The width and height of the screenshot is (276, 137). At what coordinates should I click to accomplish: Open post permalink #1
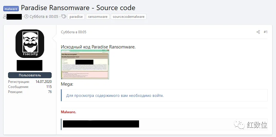point(266,32)
